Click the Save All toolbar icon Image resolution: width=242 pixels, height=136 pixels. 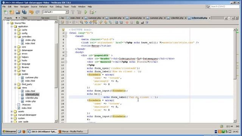tap(24, 12)
